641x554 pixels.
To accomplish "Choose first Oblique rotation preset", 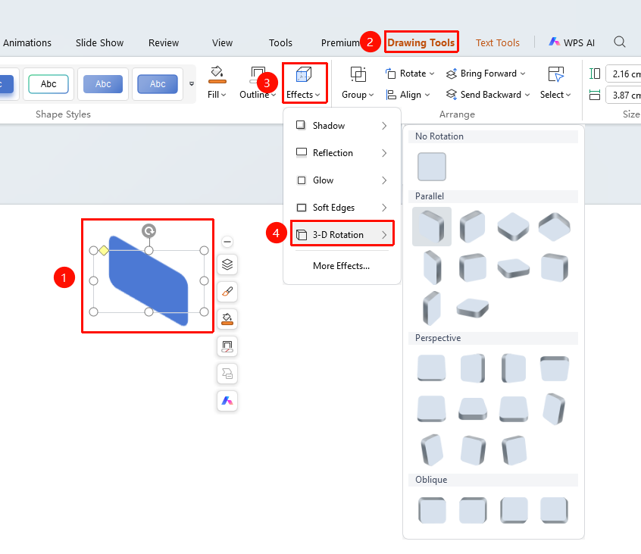I will click(x=432, y=510).
